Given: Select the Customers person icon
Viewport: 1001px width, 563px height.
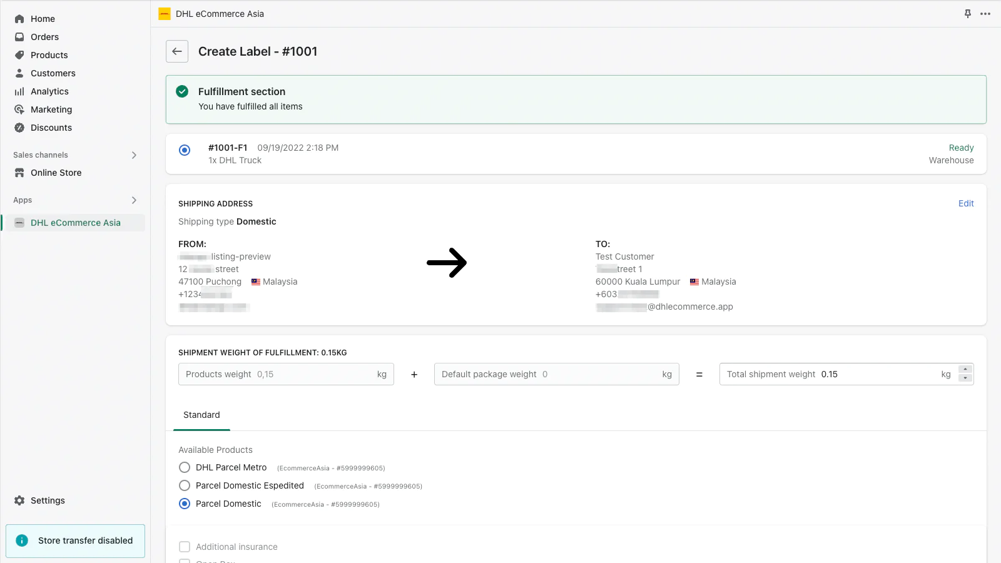Looking at the screenshot, I should (19, 73).
